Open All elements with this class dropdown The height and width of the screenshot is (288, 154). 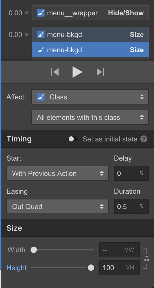tap(90, 117)
